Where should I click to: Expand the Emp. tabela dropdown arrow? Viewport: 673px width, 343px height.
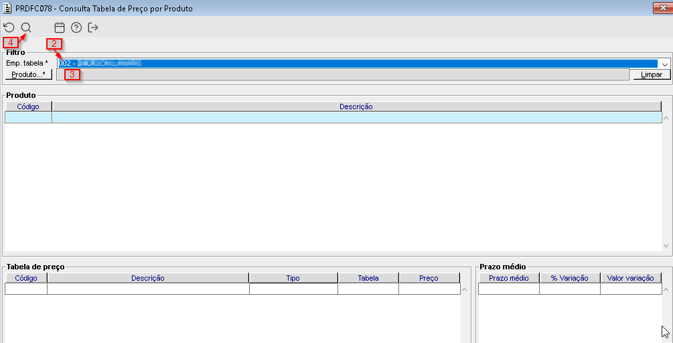click(665, 64)
